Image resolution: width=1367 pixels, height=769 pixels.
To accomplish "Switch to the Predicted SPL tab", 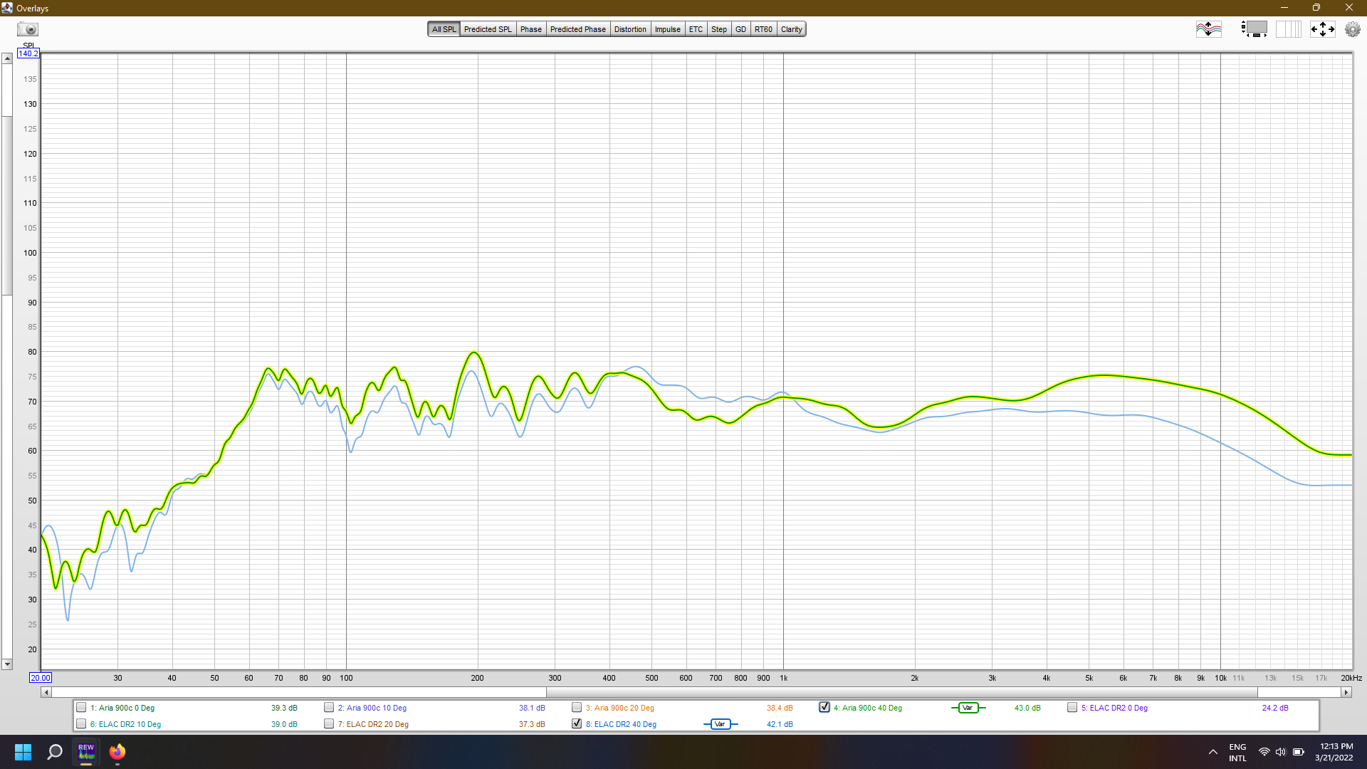I will coord(488,29).
